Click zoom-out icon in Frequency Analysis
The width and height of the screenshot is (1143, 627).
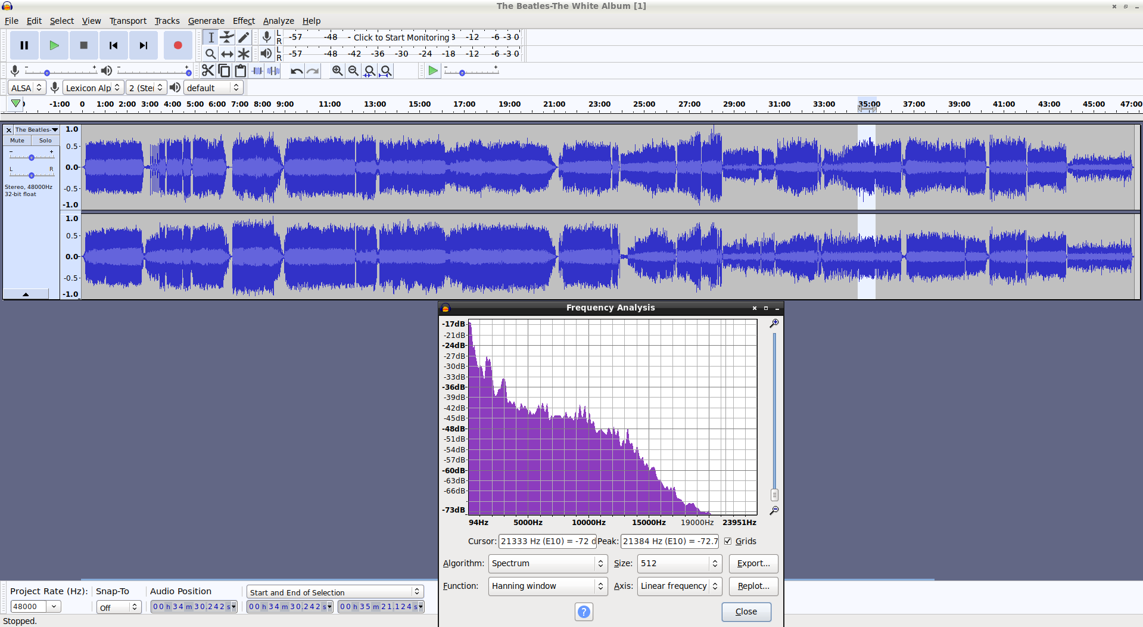coord(774,511)
